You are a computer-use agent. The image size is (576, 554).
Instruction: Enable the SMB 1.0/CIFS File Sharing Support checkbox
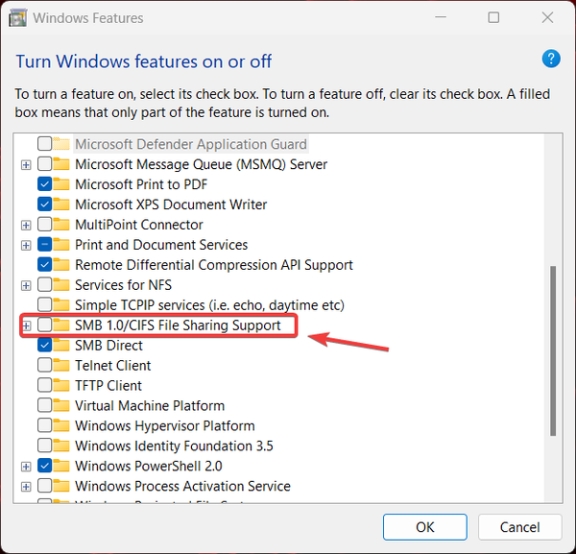tap(45, 325)
